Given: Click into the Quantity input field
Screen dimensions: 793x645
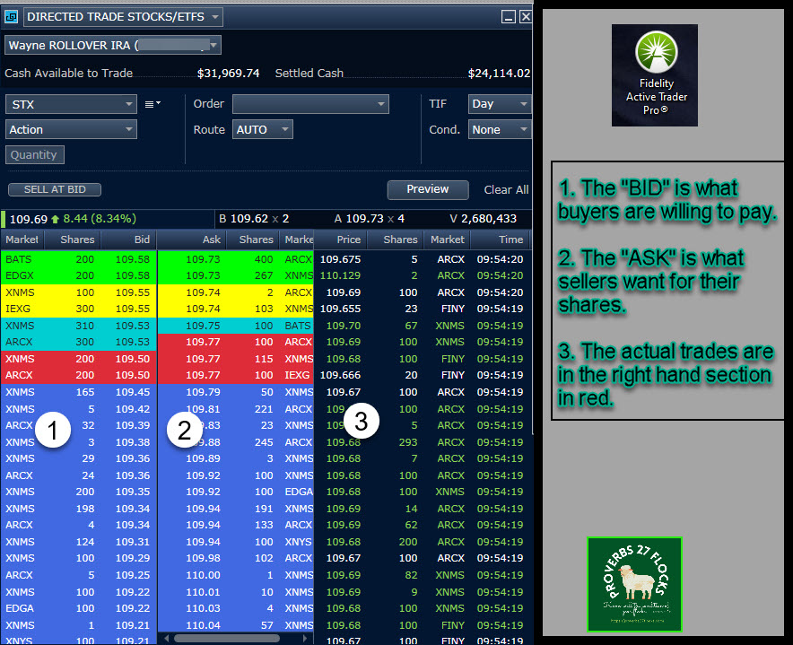Looking at the screenshot, I should [x=35, y=154].
